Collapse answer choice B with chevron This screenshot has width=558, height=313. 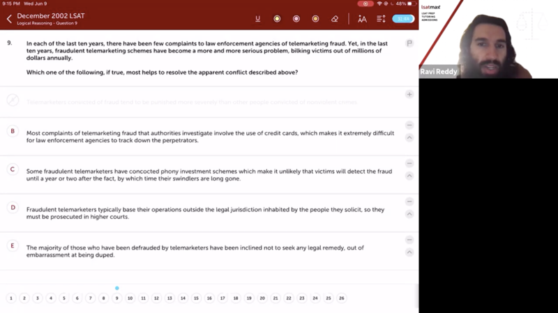point(409,138)
